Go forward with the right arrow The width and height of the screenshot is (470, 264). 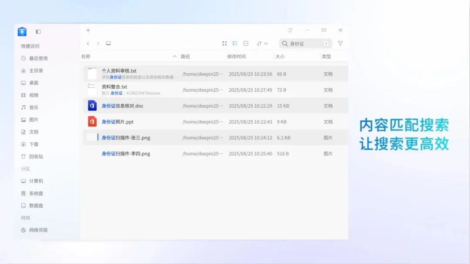98,43
